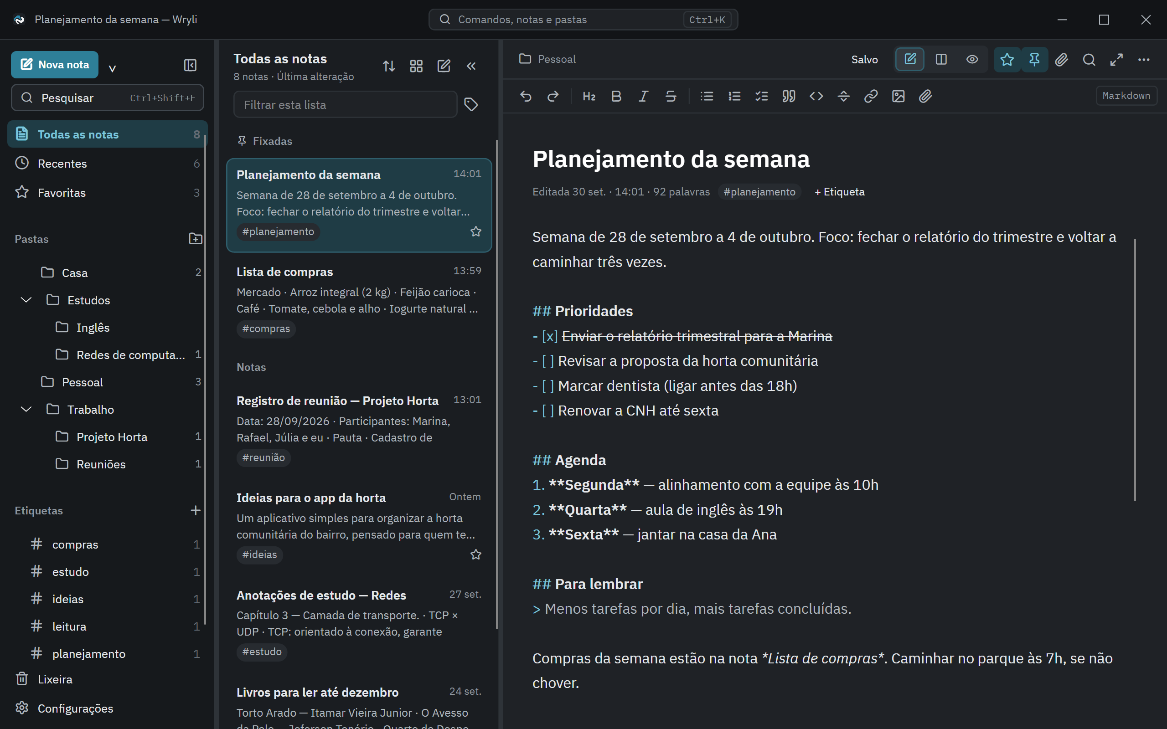Screen dimensions: 1167x729
Task: Click the redo icon in editor toolbar
Action: tap(553, 97)
